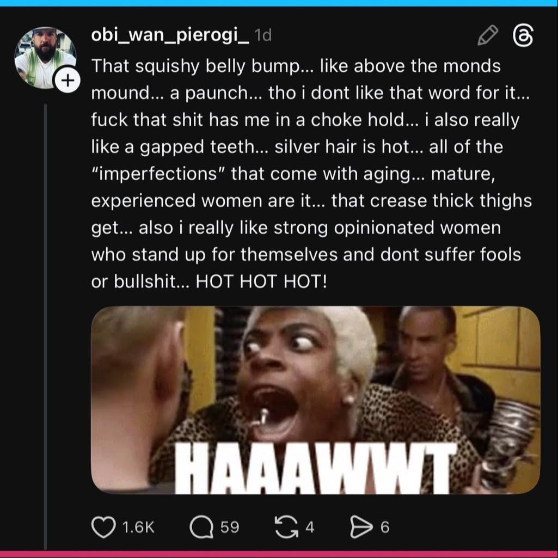Share post with paper plane icon

tap(361, 527)
